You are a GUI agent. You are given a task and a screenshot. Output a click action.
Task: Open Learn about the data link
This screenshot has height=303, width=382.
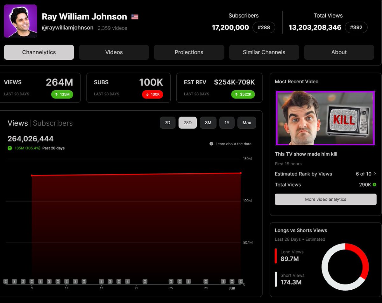coord(233,144)
